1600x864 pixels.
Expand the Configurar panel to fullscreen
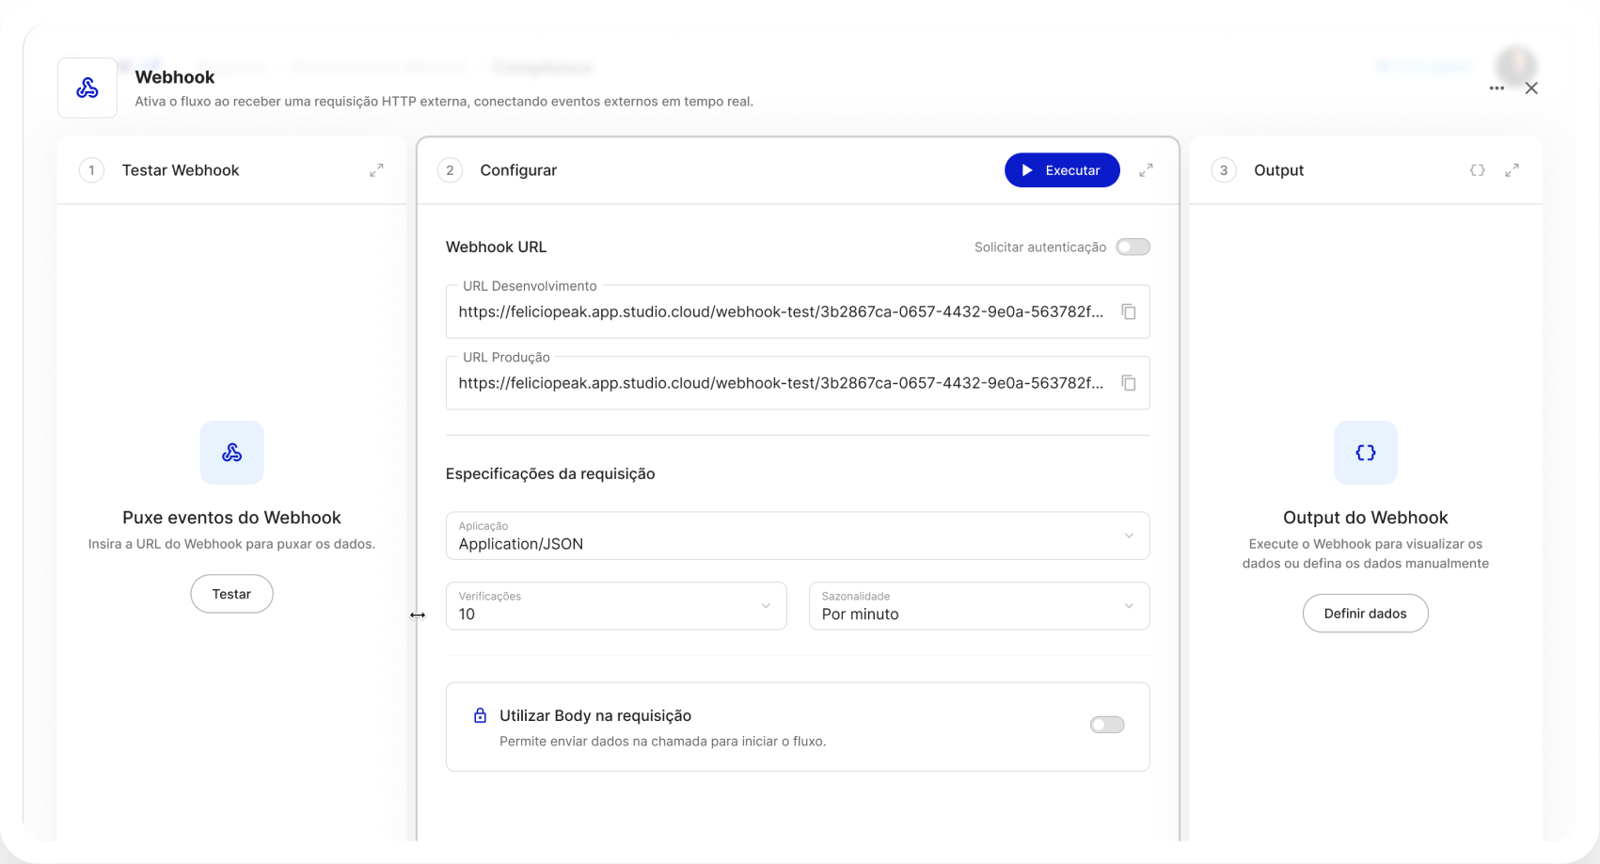point(1146,170)
